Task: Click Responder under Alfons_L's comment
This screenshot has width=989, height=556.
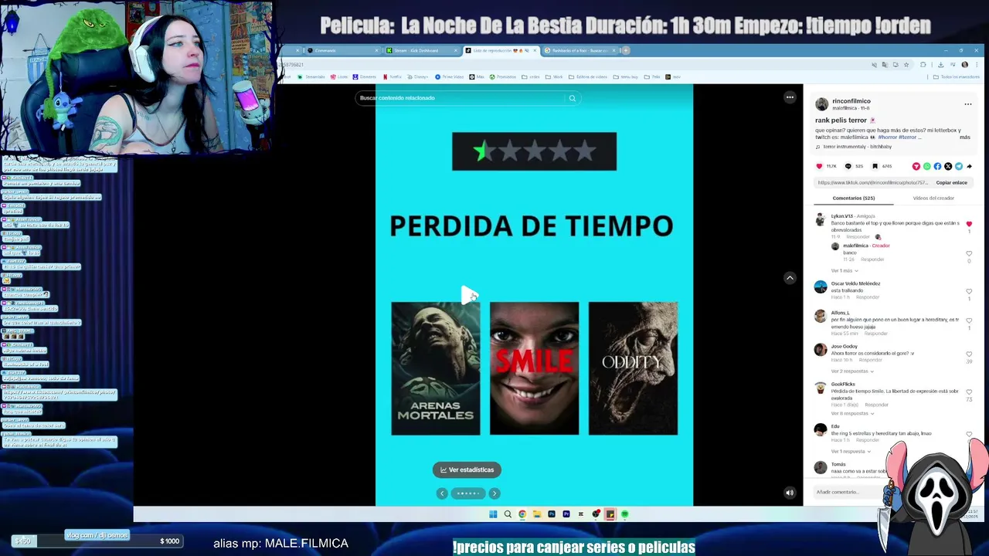Action: (x=875, y=334)
